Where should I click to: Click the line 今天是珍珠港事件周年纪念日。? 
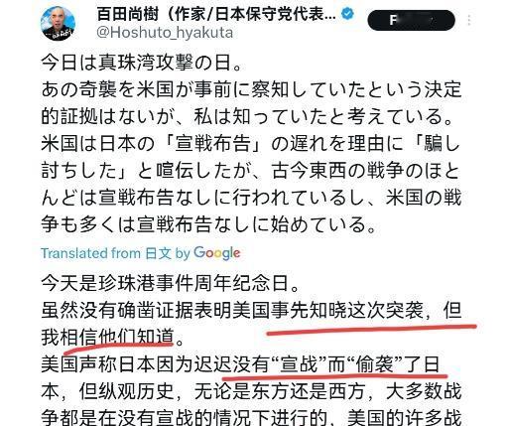click(170, 284)
